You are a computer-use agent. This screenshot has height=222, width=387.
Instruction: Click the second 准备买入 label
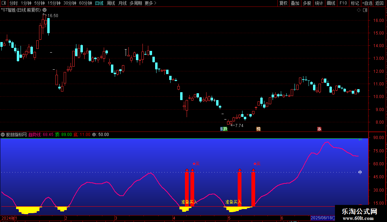point(233,202)
